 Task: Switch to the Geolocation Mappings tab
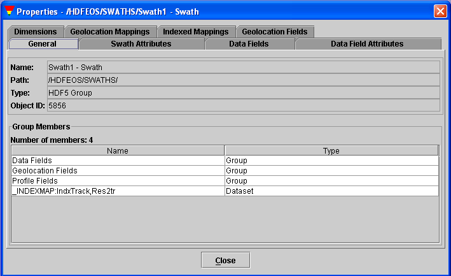[110, 31]
